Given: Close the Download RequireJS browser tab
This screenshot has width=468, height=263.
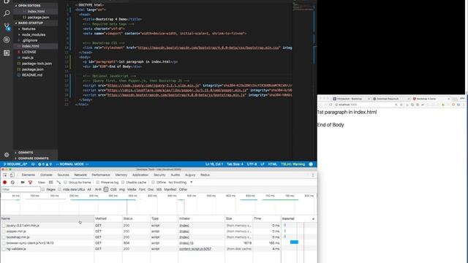Looking at the screenshot, I should [x=409, y=99].
